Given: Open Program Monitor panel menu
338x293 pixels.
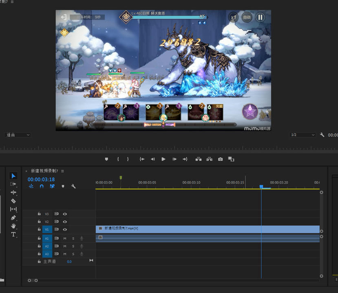Looking at the screenshot, I should (x=12, y=2).
